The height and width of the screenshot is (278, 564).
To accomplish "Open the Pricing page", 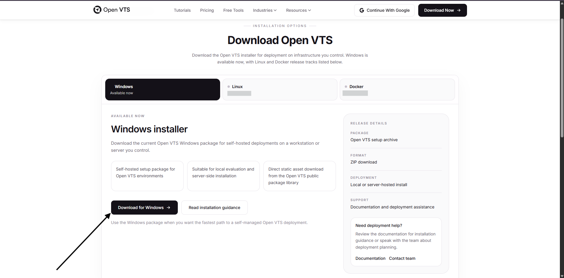I will tap(207, 10).
